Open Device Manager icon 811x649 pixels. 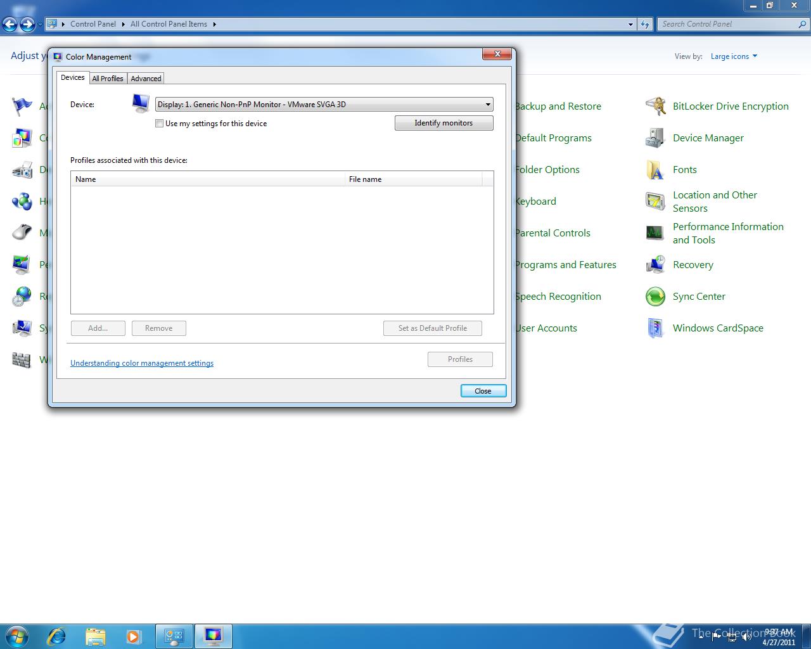point(655,138)
